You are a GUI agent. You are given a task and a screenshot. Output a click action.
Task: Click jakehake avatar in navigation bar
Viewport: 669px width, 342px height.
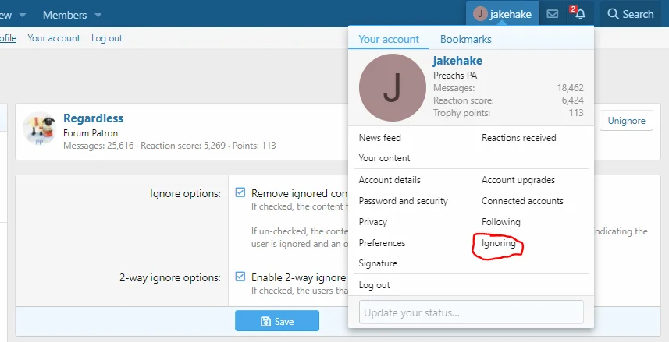[480, 13]
